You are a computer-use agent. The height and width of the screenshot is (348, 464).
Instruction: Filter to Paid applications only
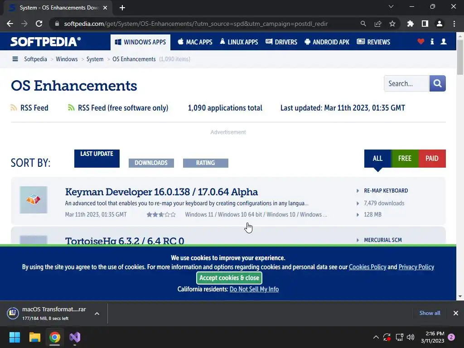[x=432, y=159]
